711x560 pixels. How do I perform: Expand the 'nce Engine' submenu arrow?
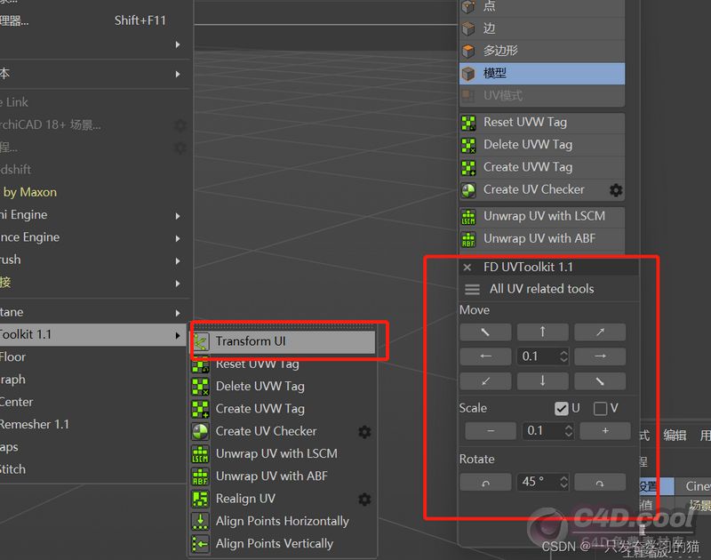tap(177, 238)
